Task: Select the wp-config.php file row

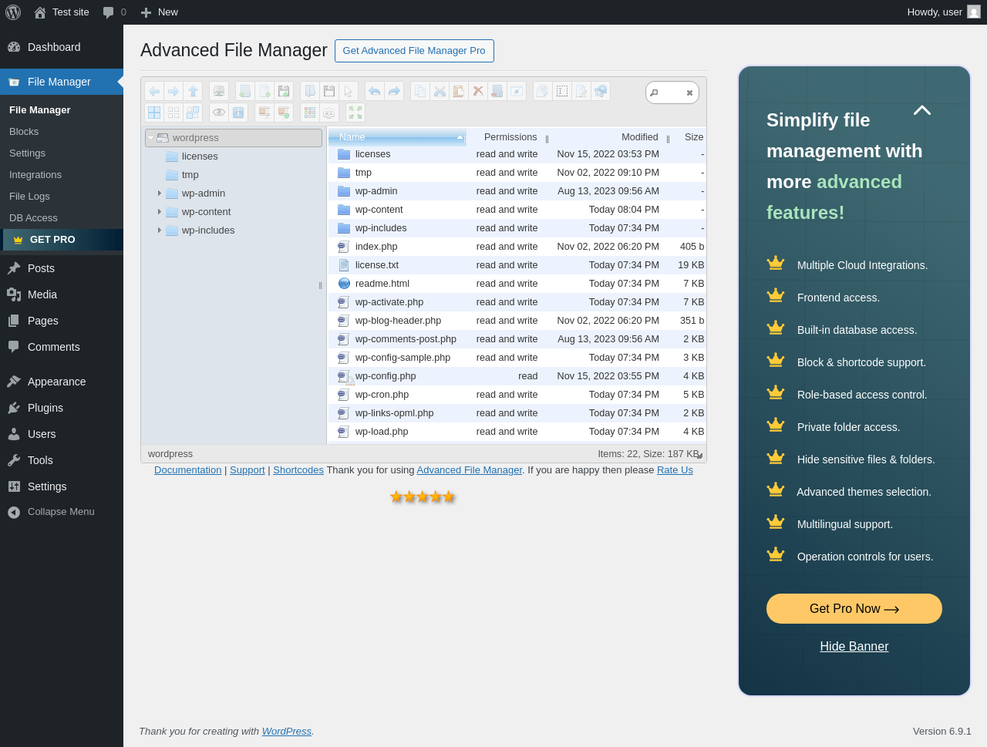Action: 517,376
